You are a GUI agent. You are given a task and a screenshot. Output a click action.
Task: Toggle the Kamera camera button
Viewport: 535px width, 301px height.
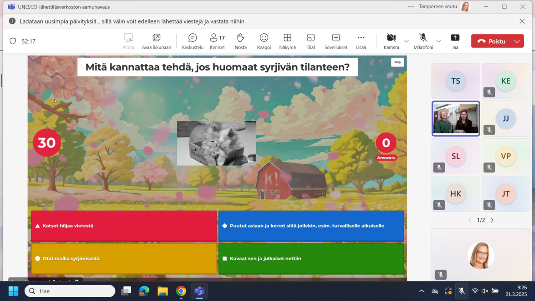[391, 41]
